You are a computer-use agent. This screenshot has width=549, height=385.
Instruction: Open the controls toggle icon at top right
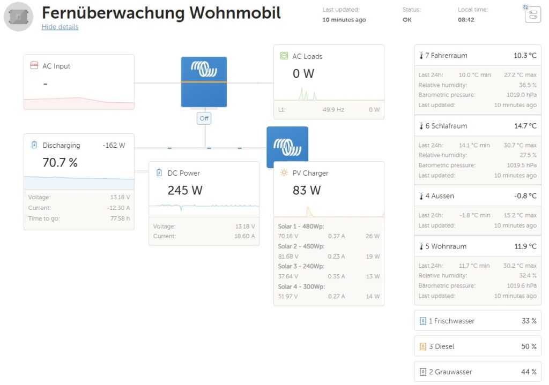532,14
